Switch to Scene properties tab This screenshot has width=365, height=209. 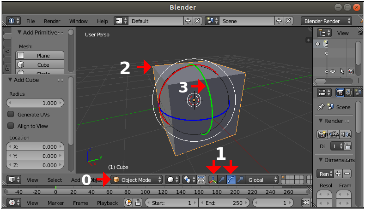(358, 93)
